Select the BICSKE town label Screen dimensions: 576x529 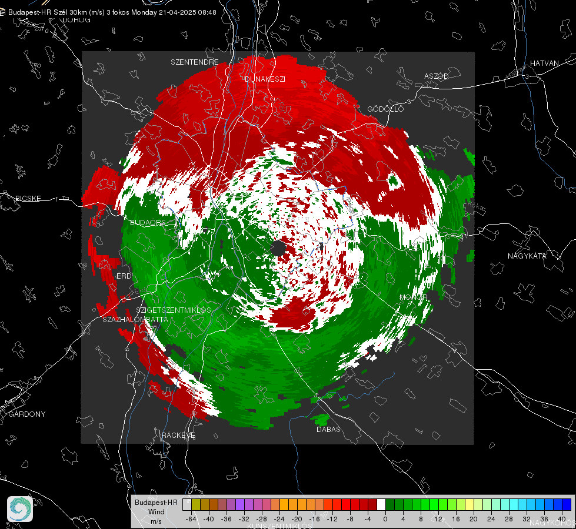(28, 198)
